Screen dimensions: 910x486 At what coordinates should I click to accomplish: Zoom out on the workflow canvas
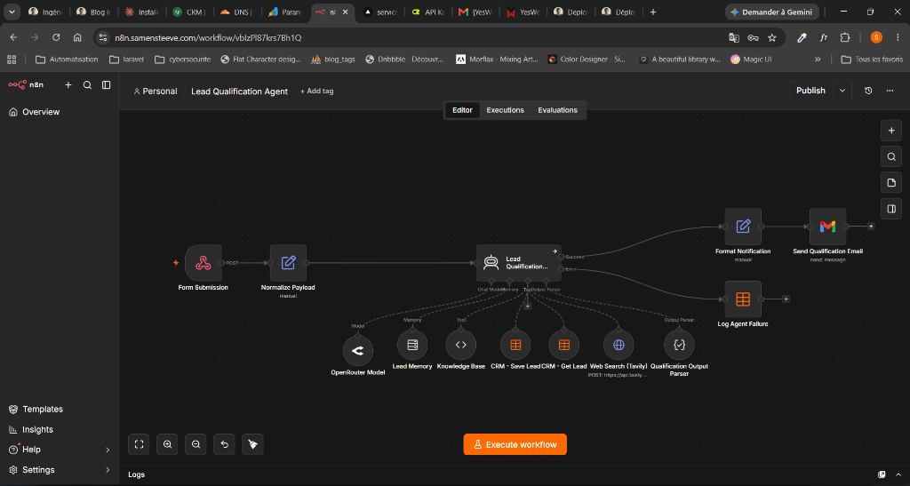[x=196, y=444]
